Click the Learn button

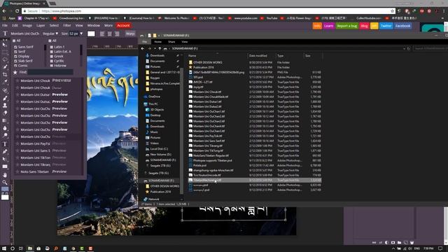click(328, 26)
